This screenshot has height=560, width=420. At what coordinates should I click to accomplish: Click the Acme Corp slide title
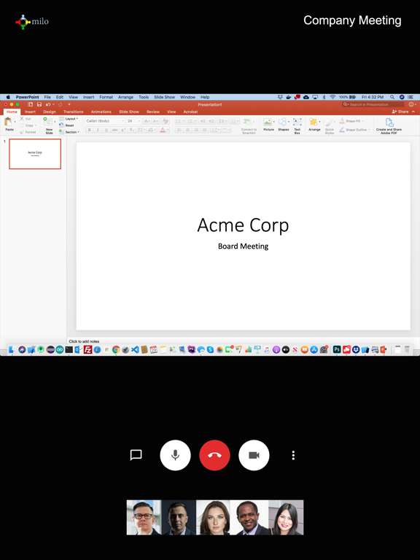243,225
